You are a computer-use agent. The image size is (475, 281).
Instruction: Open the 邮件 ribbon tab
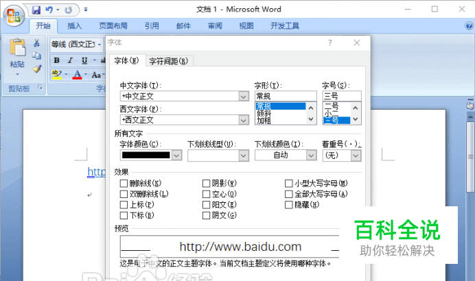coord(183,26)
